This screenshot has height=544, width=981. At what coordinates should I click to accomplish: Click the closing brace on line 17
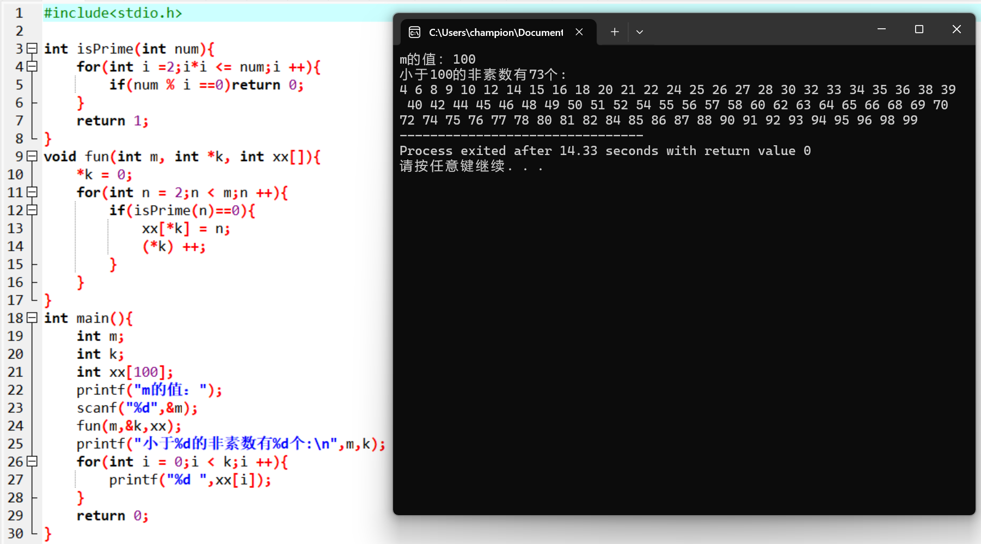48,300
